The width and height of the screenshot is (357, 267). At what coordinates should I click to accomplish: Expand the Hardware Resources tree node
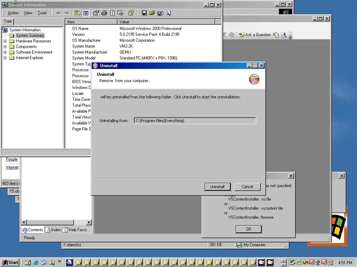point(5,41)
